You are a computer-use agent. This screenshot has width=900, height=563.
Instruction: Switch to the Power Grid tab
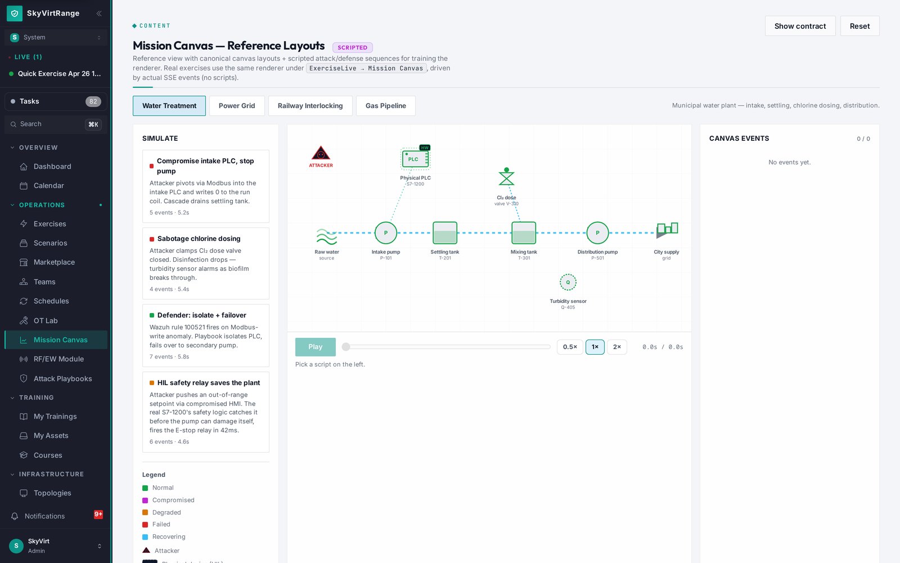click(237, 106)
